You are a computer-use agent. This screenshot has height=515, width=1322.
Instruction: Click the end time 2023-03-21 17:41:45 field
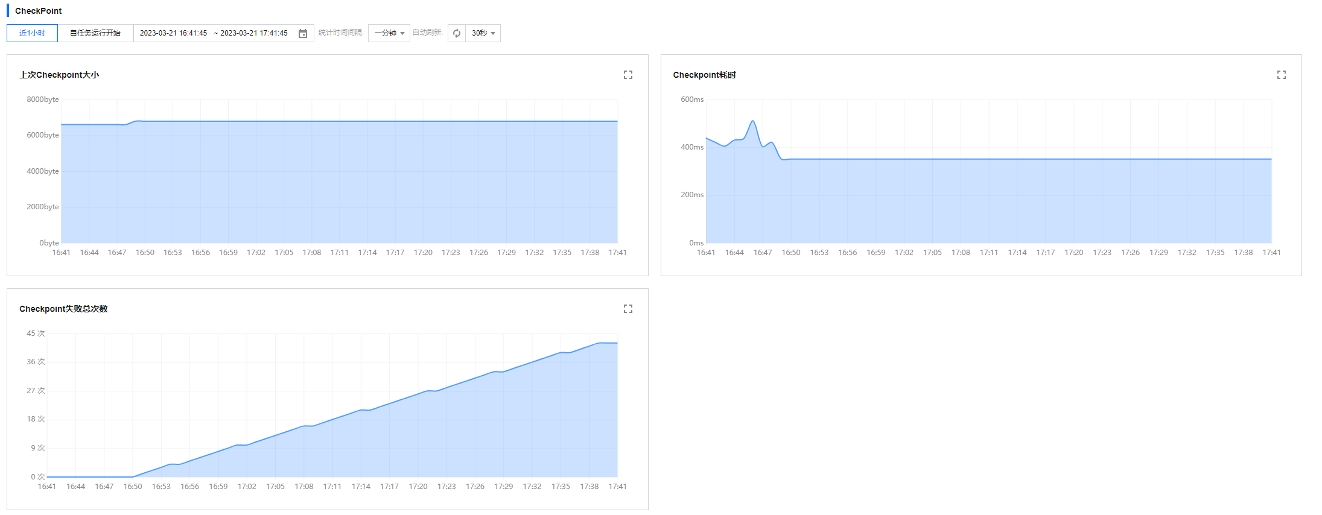(x=254, y=33)
